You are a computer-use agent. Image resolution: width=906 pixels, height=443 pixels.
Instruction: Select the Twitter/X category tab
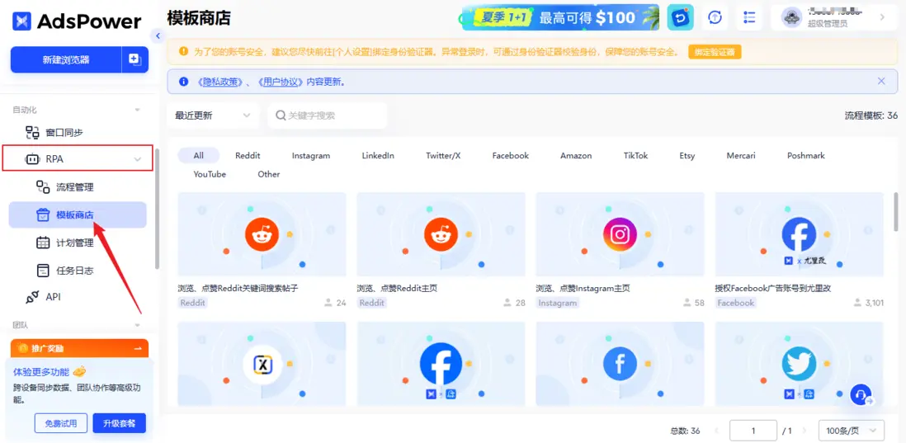(443, 155)
